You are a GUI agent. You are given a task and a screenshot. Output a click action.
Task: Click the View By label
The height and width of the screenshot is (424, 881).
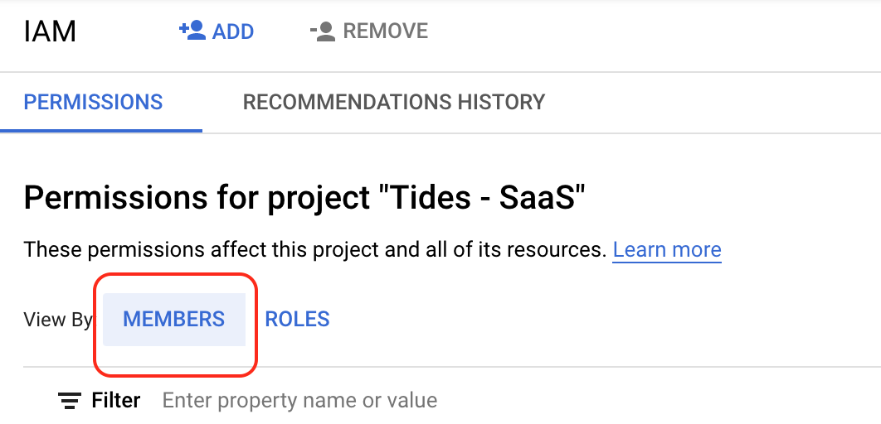pos(58,320)
